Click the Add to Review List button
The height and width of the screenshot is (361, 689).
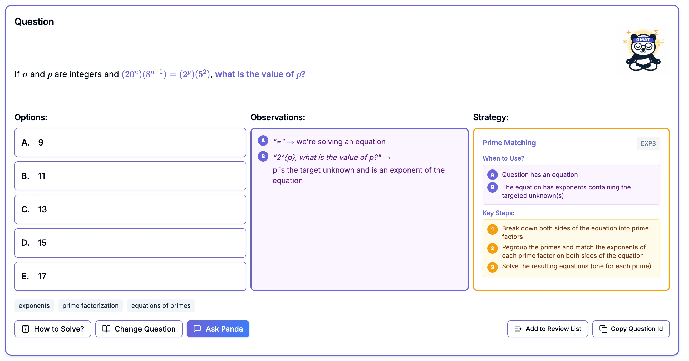coord(547,329)
